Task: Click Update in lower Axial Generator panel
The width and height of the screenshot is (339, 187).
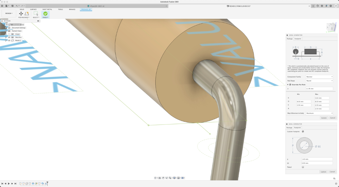Action: pos(323,172)
